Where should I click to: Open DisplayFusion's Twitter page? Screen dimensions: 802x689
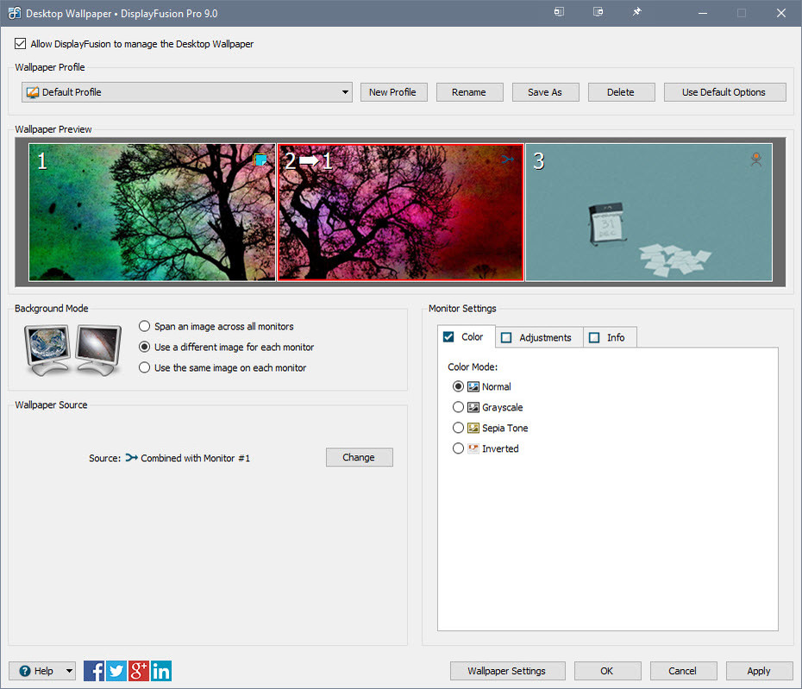116,670
